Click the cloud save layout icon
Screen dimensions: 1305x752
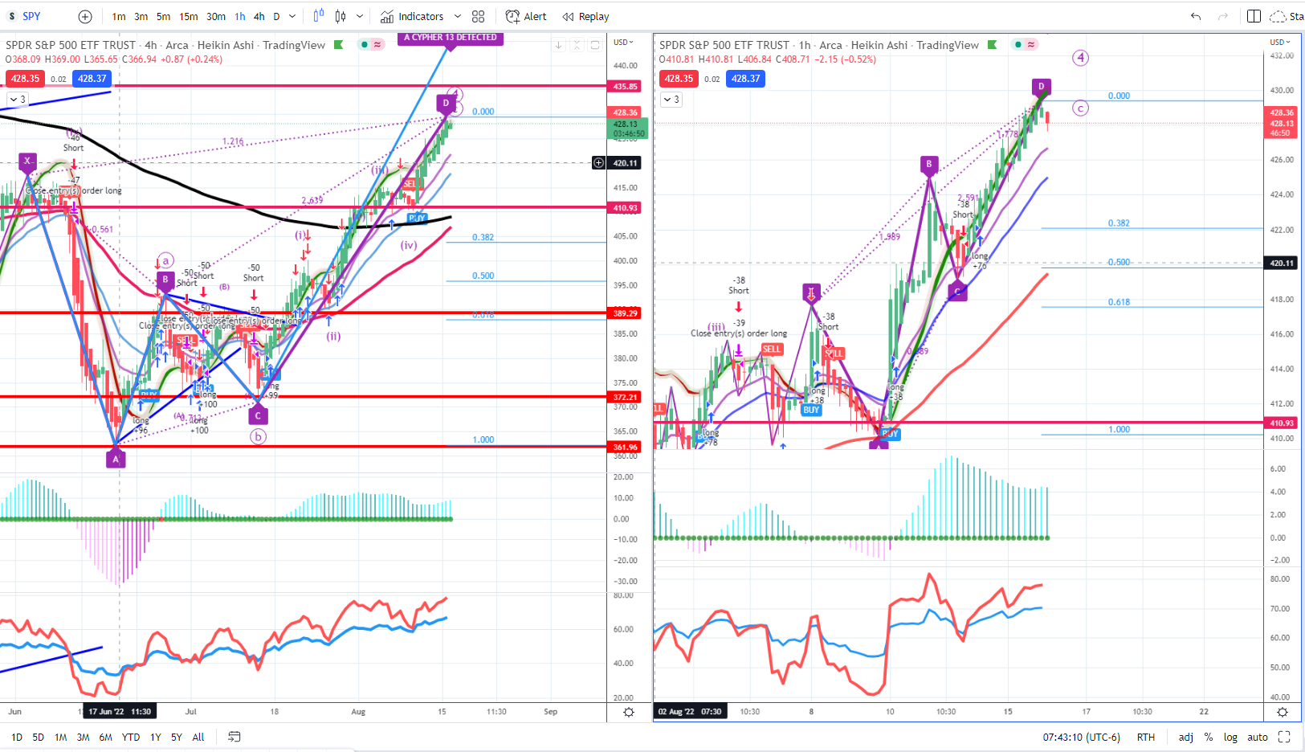point(1278,16)
